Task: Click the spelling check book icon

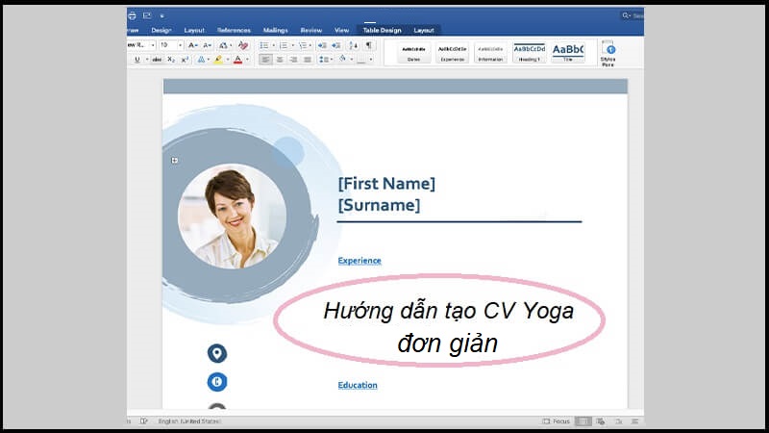Action: coord(143,421)
